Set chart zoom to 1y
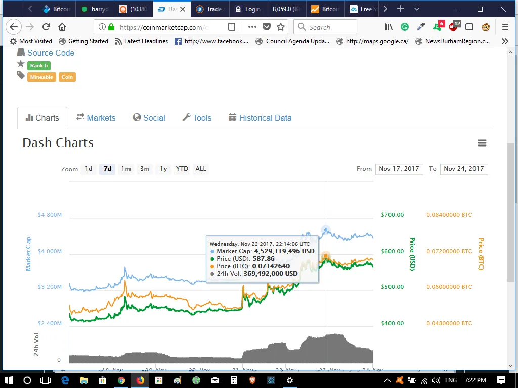The width and height of the screenshot is (518, 388). click(163, 169)
